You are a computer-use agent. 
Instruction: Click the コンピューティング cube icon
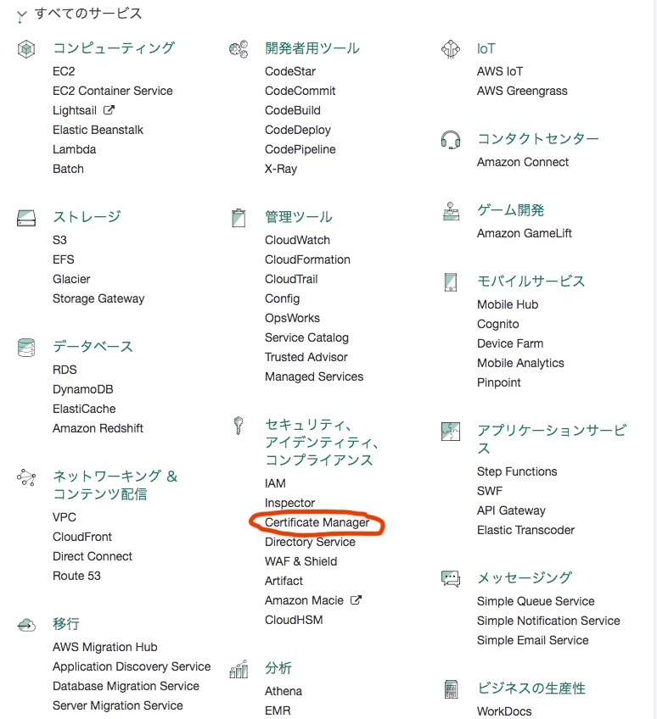tap(25, 48)
